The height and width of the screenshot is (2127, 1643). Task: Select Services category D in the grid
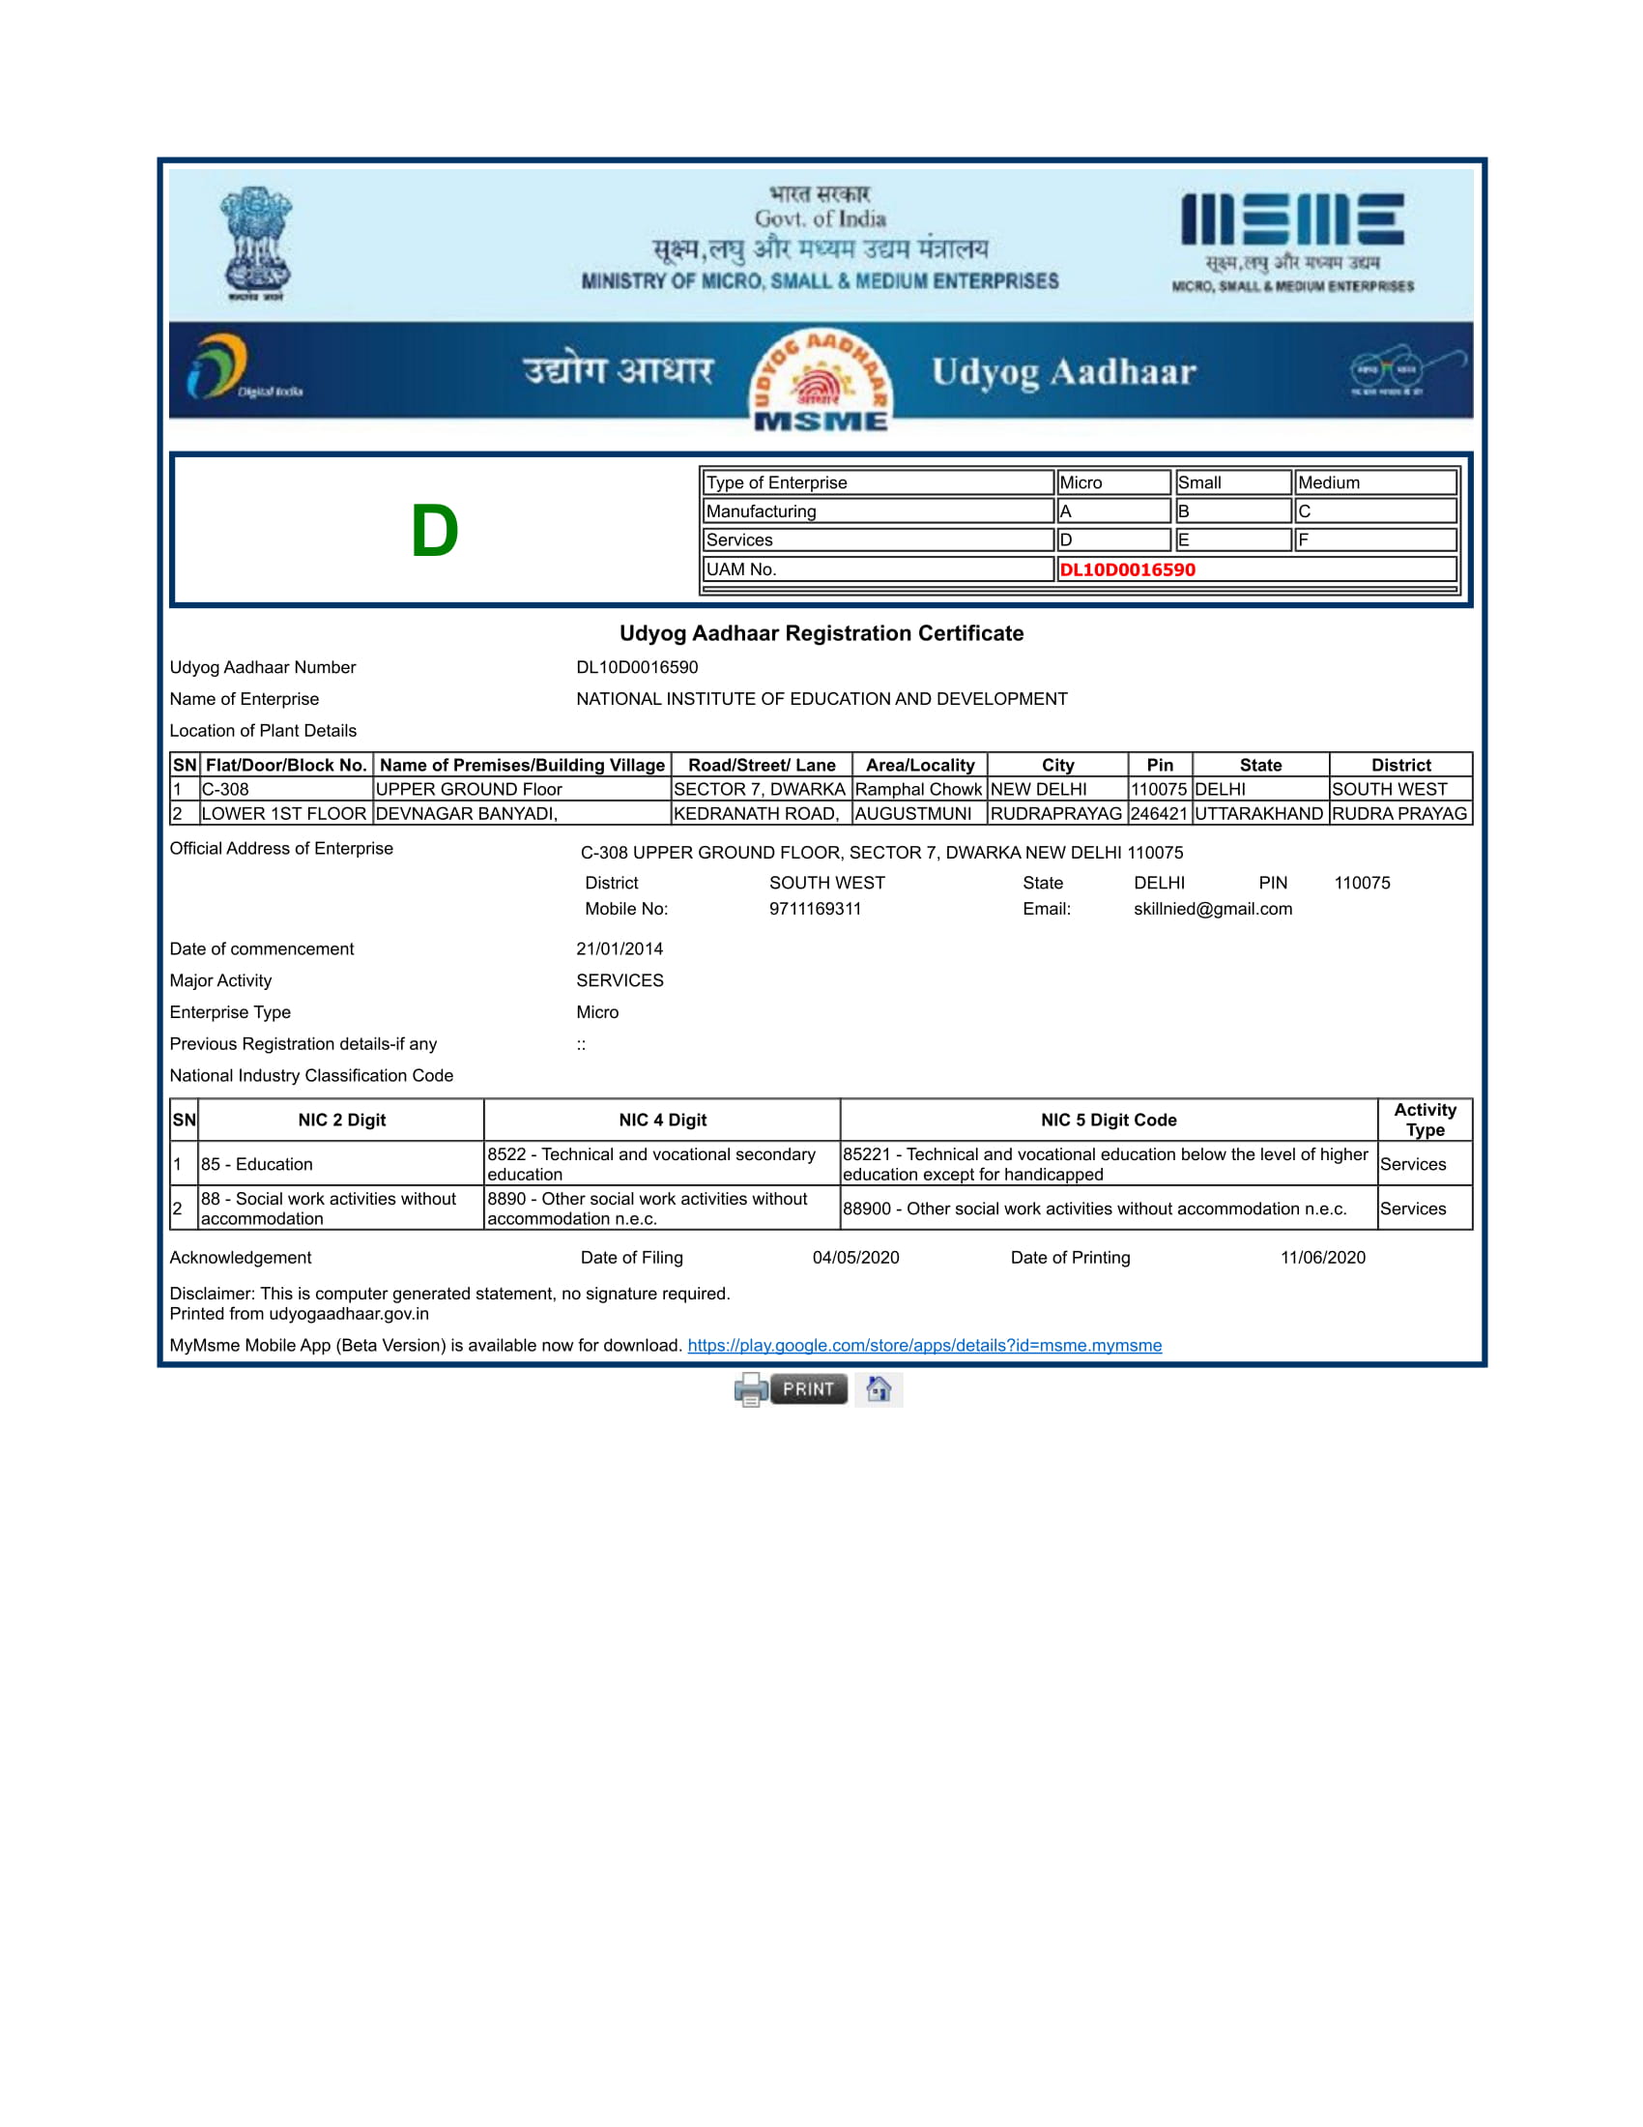1111,539
